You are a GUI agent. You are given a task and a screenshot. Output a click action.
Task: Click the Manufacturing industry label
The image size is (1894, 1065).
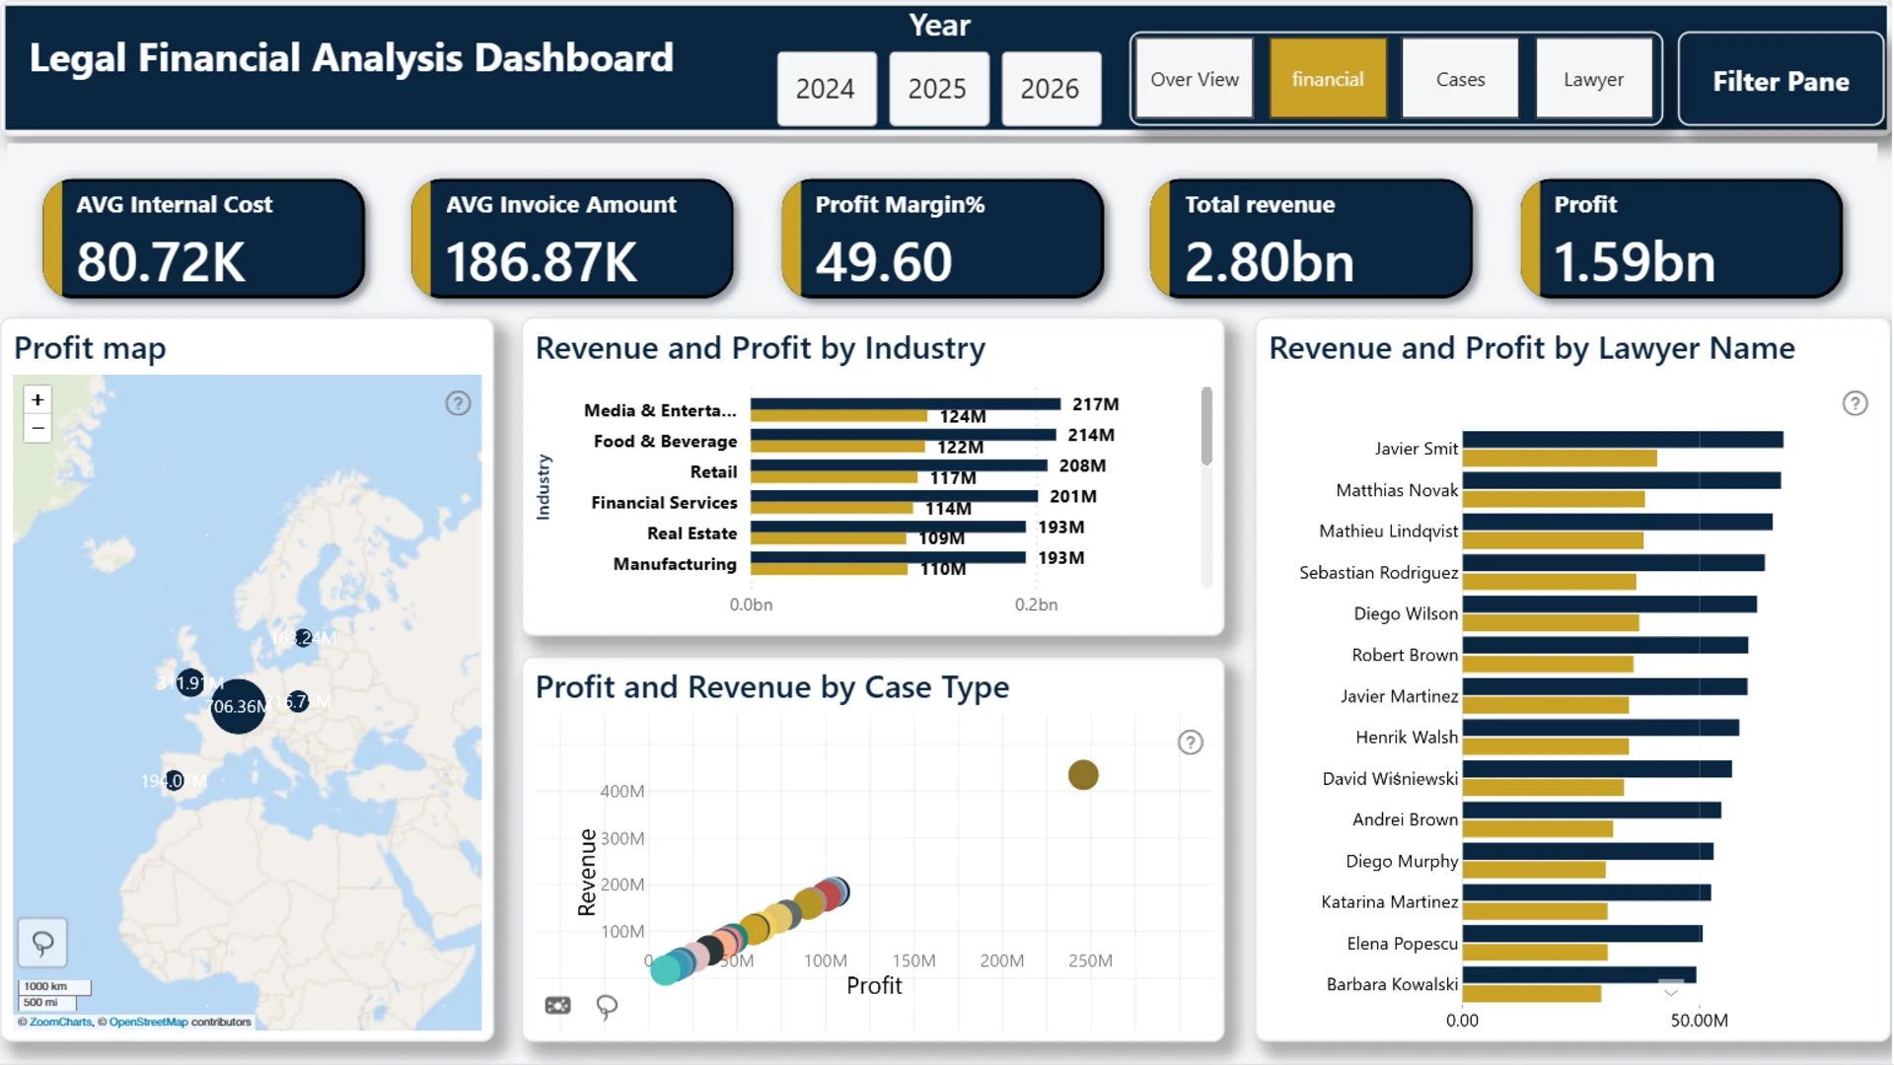point(675,564)
